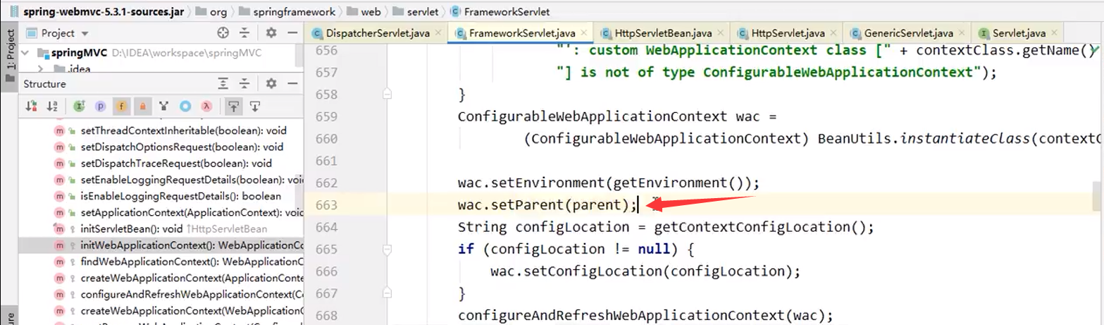
Task: Toggle Show Properties filter
Action: click(101, 106)
